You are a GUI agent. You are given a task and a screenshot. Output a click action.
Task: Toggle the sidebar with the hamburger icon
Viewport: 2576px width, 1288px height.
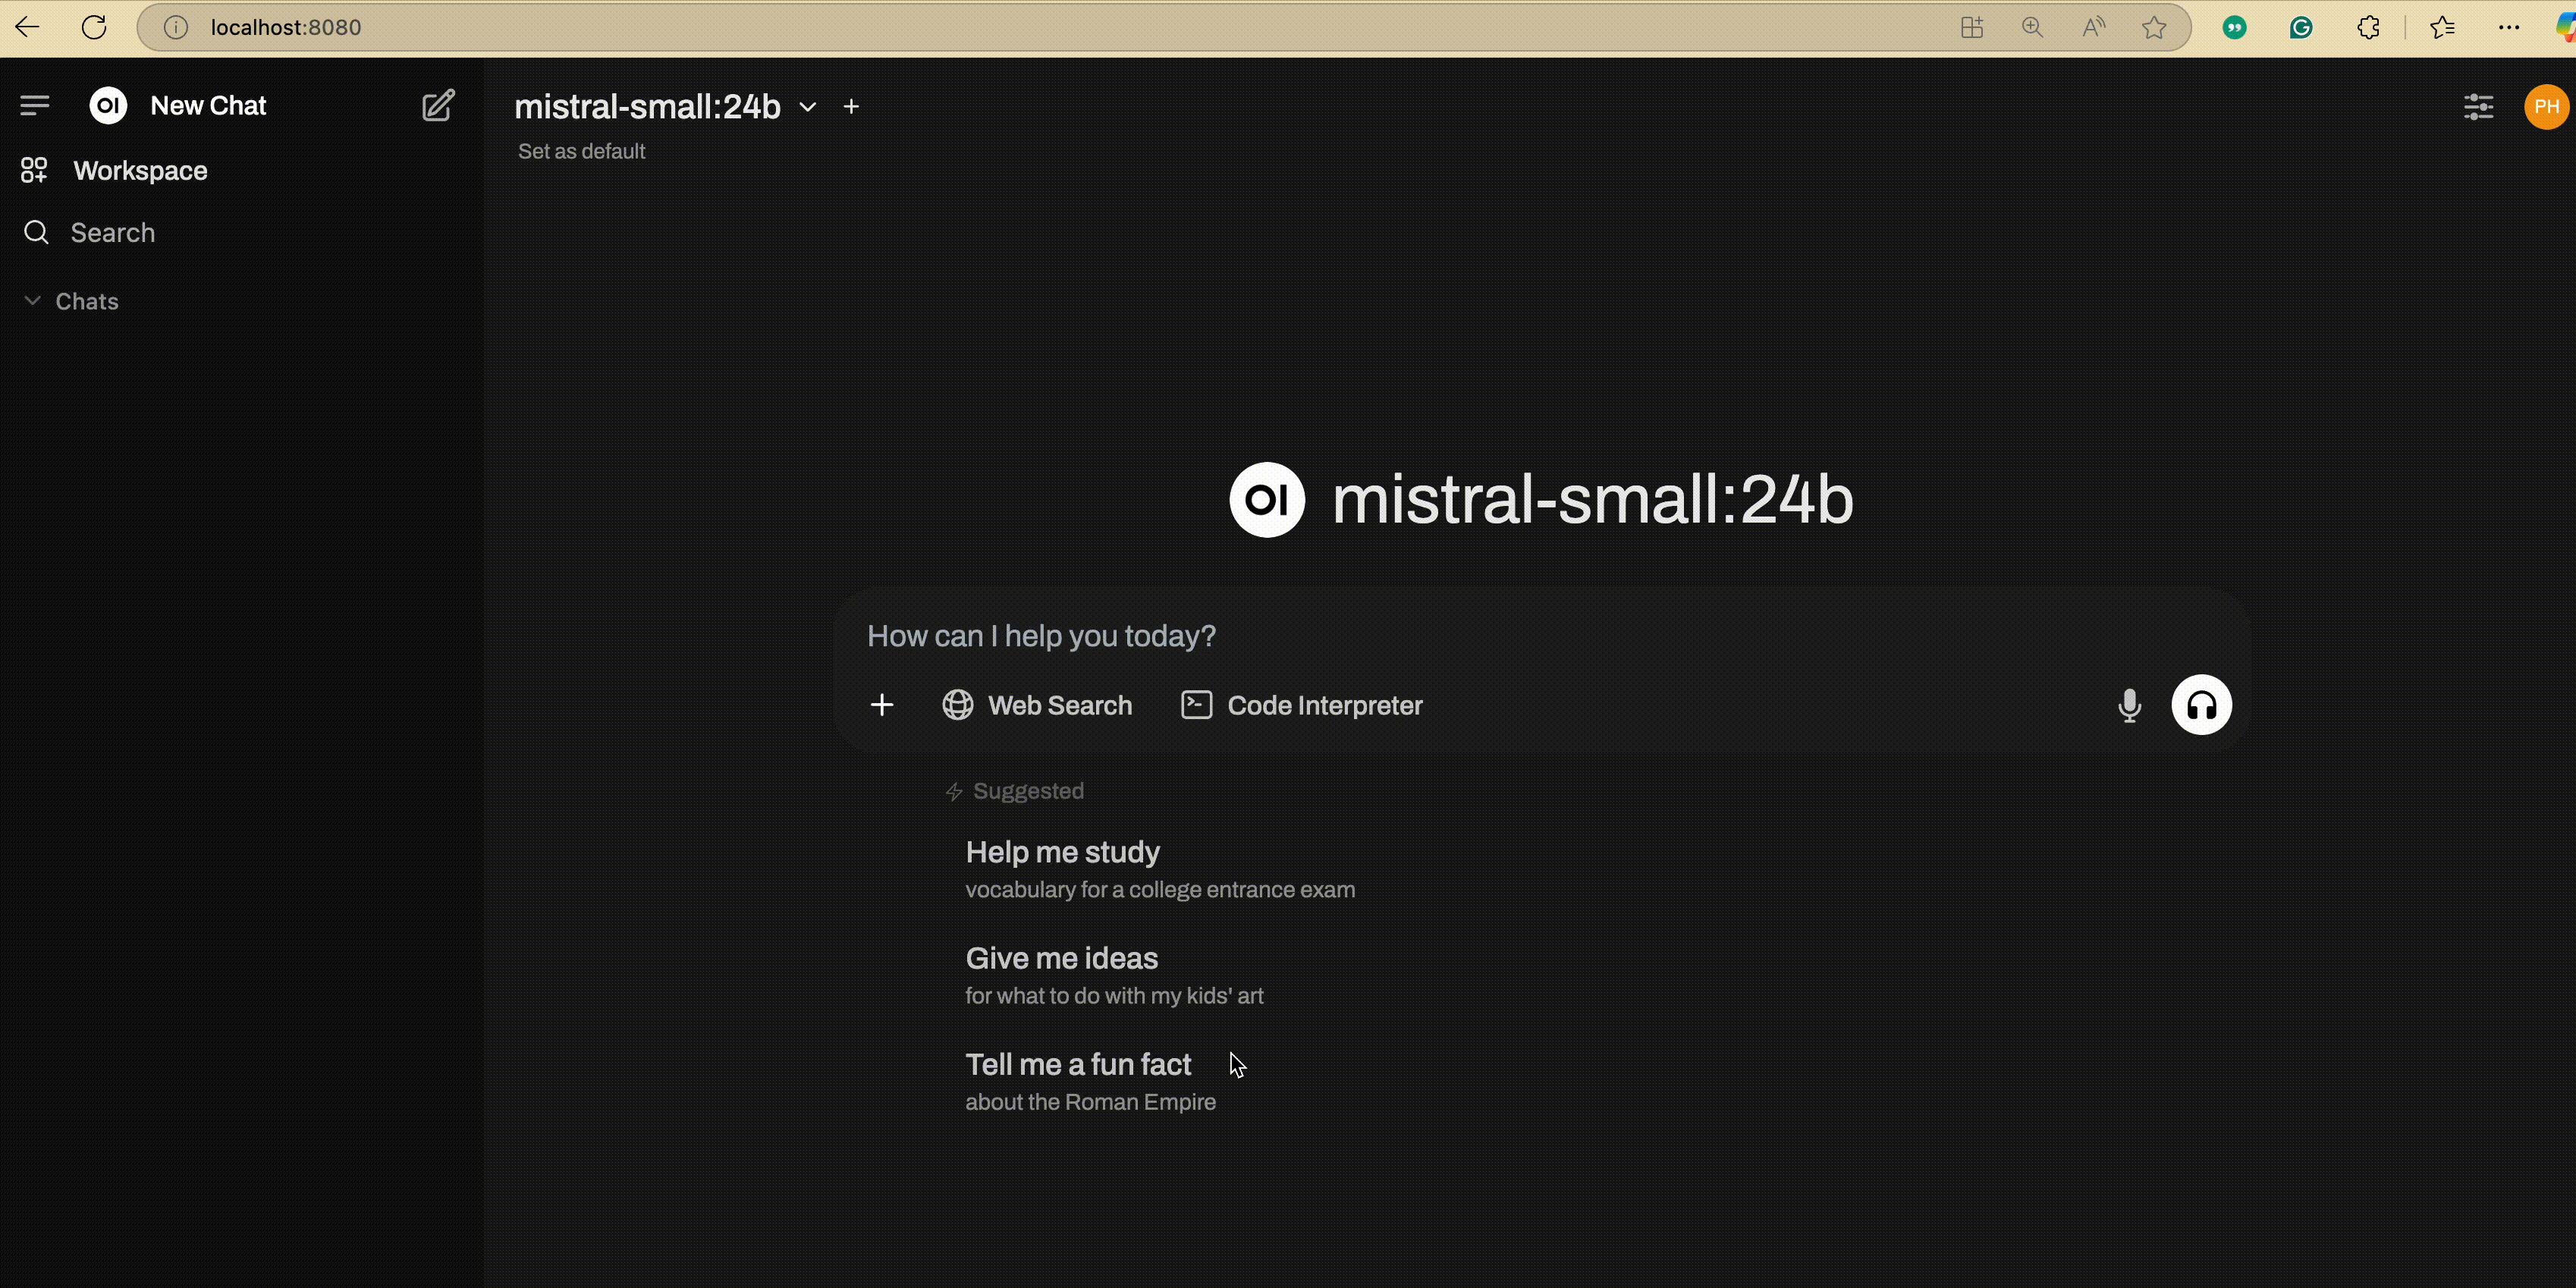[35, 105]
